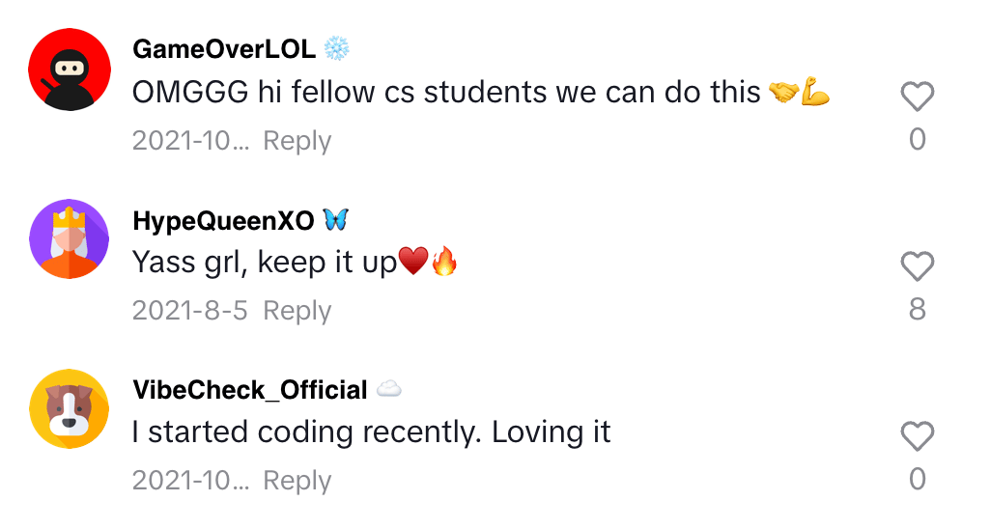
Task: Click the cloud badge beside VibeCheck_Official
Action: tap(388, 389)
